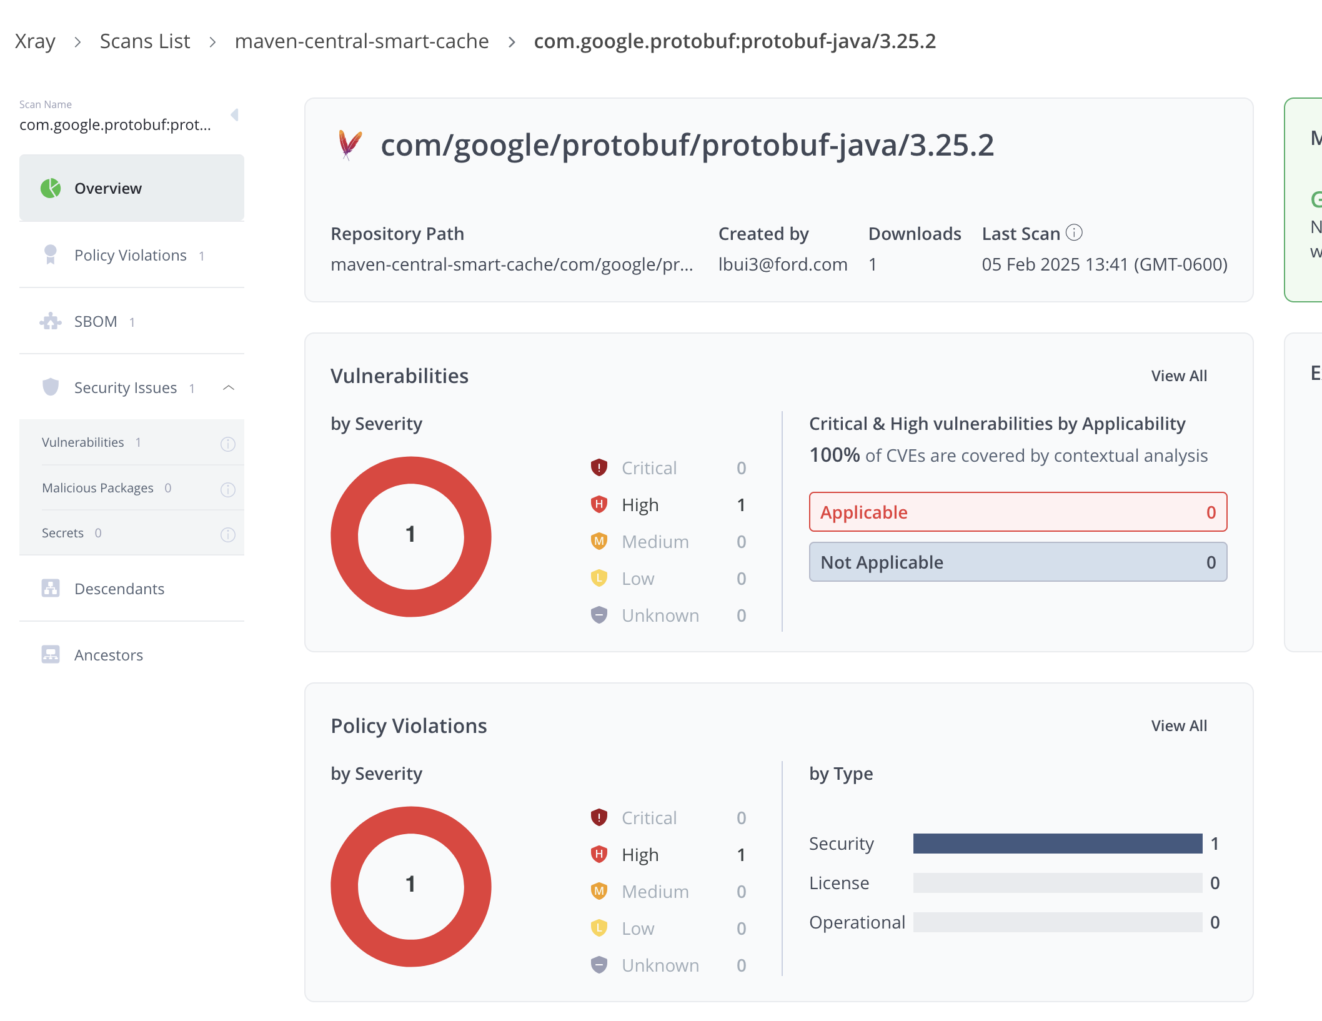Collapse the sidebar with the arrow toggle

pos(235,114)
